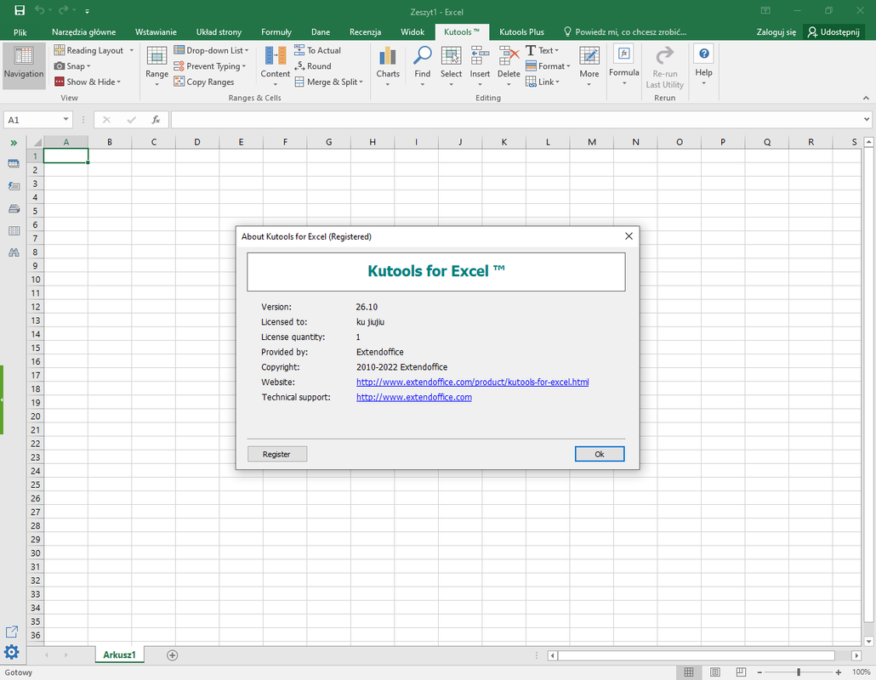Open the Text tools menu
This screenshot has height=680, width=876.
click(x=542, y=50)
